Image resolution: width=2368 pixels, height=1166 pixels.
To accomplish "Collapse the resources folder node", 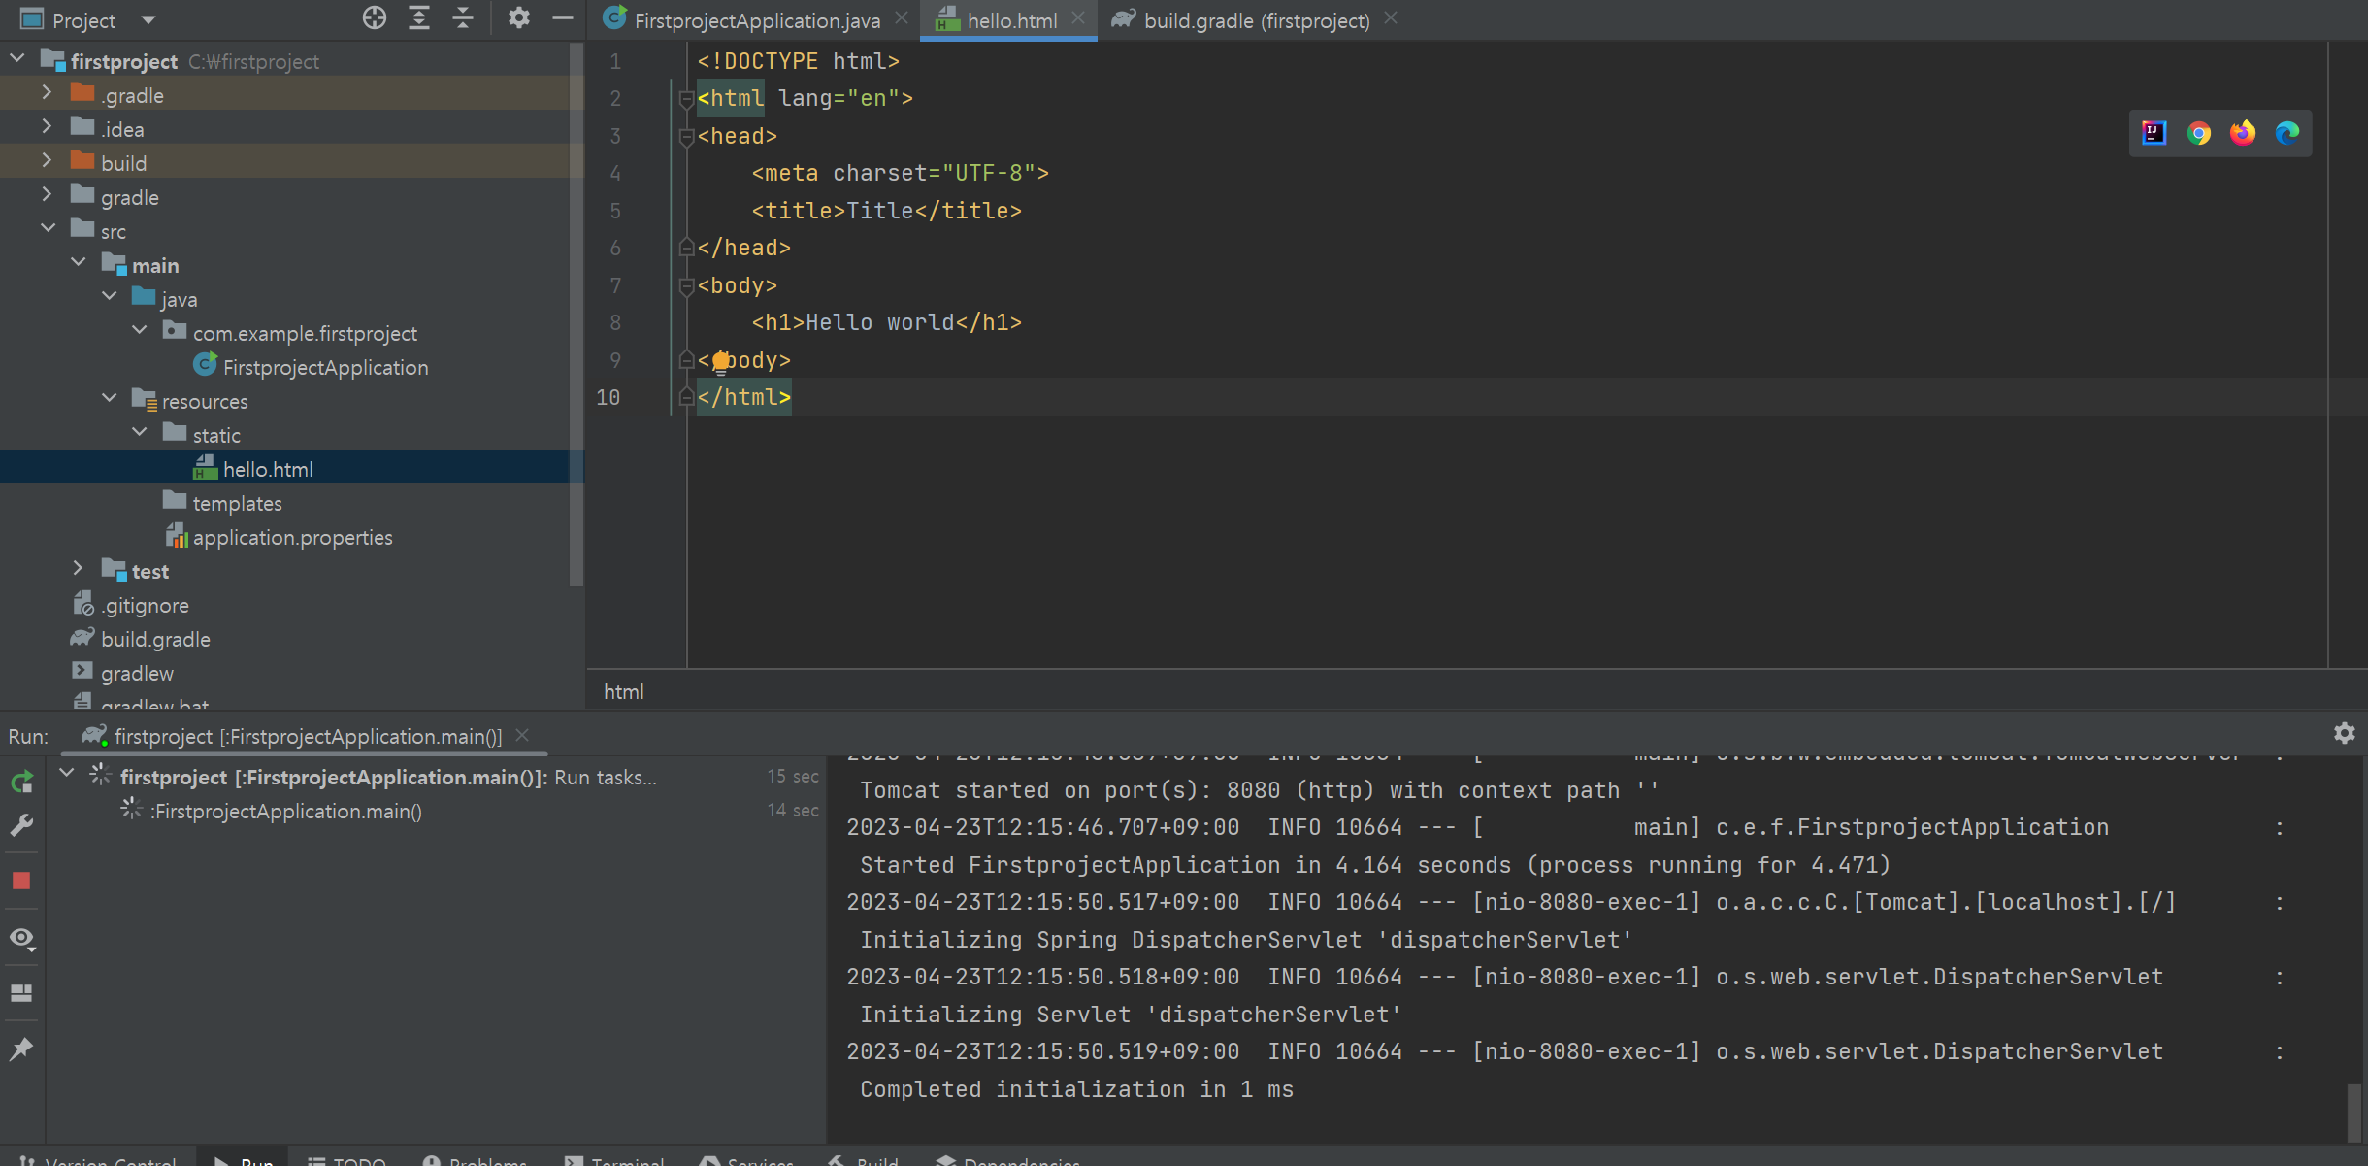I will (x=110, y=399).
